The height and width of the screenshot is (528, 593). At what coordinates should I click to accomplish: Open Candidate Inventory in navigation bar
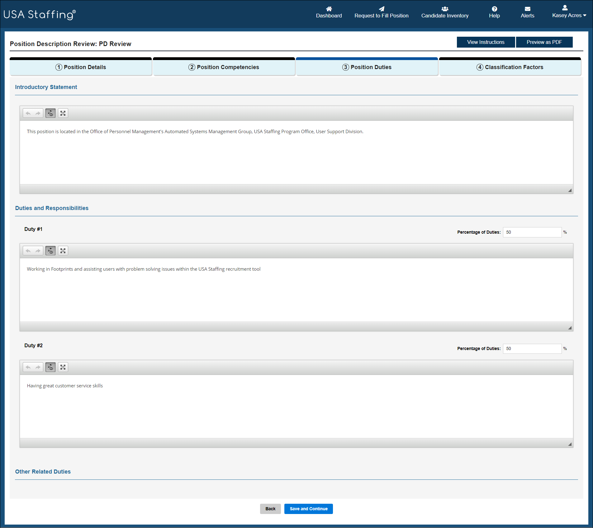pos(444,12)
